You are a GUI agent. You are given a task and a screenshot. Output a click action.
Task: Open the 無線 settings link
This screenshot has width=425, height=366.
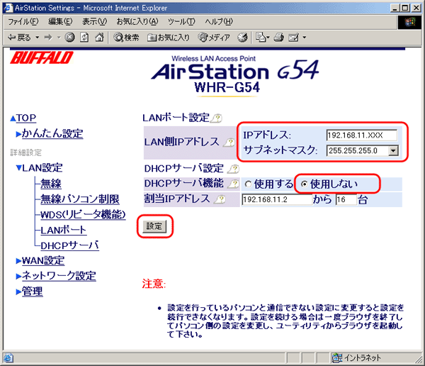point(51,184)
